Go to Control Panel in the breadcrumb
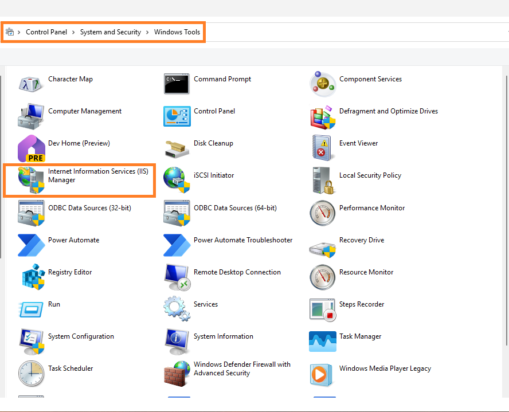Screen dimensions: 509x412 point(46,32)
